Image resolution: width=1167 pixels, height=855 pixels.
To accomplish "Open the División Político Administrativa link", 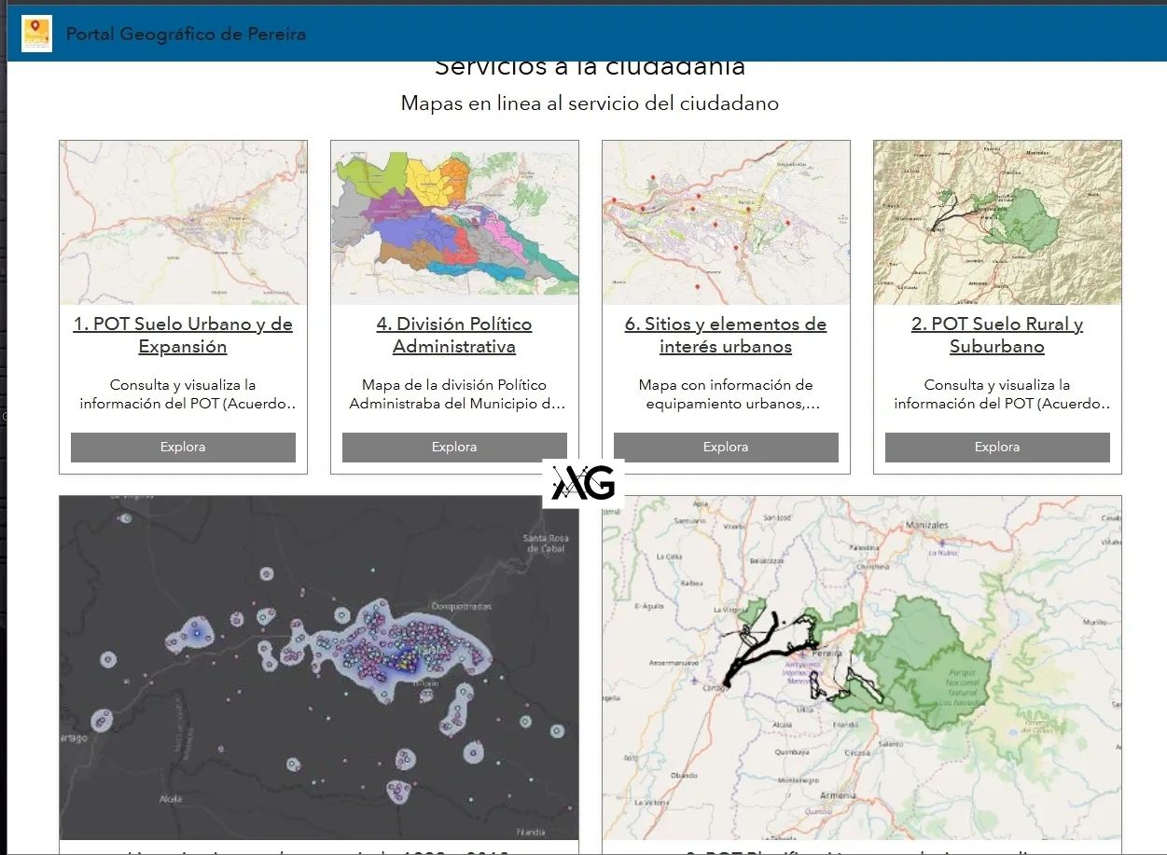I will [454, 335].
